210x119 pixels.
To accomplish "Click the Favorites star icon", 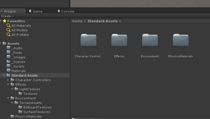I will coord(5,21).
